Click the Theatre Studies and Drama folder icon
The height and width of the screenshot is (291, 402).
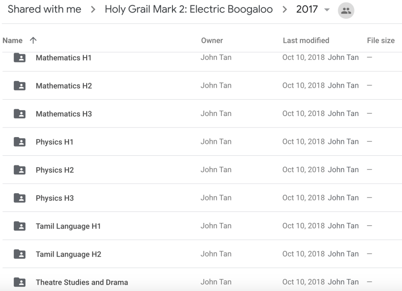click(20, 282)
